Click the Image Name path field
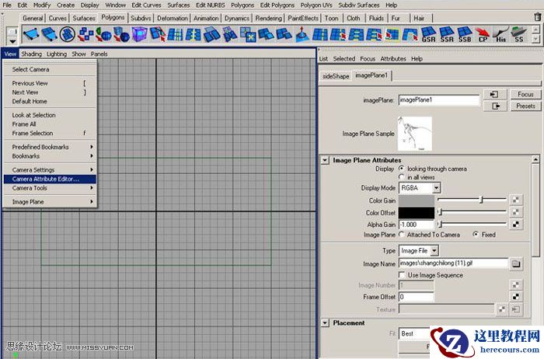Viewport: 544px width, 359px height. coord(453,263)
